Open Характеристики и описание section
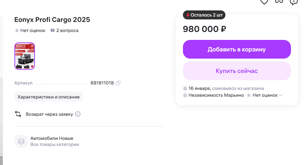This screenshot has width=305, height=165. pos(49,97)
